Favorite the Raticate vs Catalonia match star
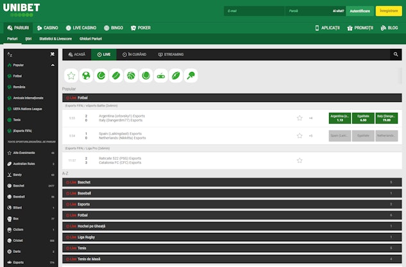 click(300, 160)
